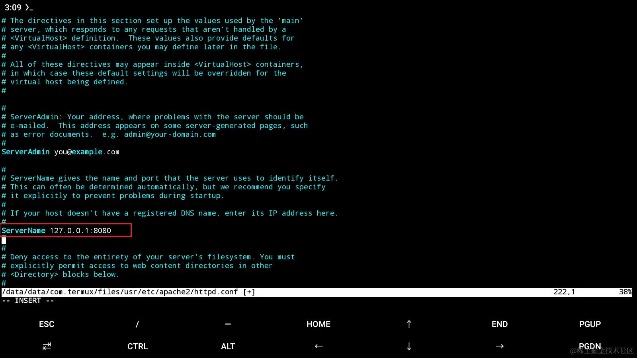Image resolution: width=637 pixels, height=358 pixels.
Task: Click the httpd.conf file path in status line
Action: [x=120, y=292]
